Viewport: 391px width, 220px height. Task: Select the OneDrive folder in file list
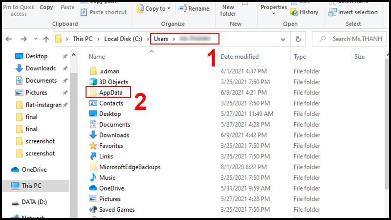[107, 188]
